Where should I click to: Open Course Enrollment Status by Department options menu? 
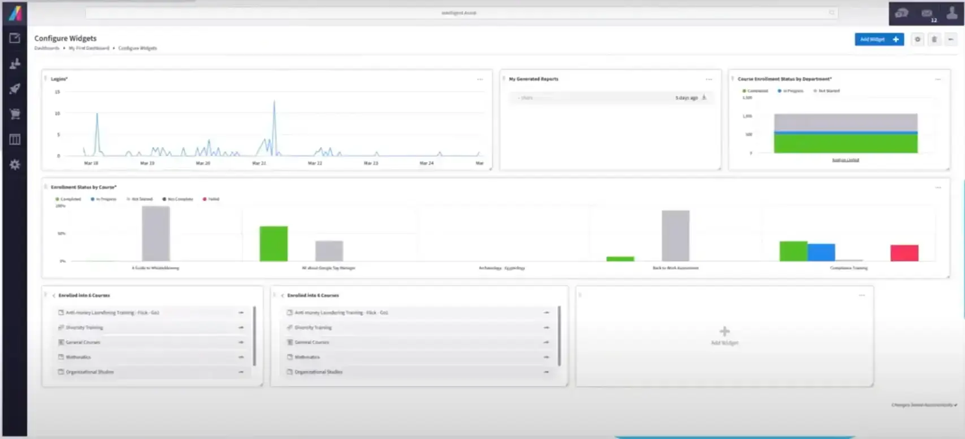pyautogui.click(x=938, y=79)
